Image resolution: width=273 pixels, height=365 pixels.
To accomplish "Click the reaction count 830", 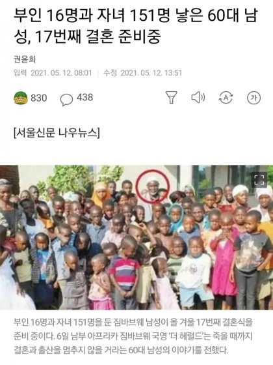I will (39, 98).
